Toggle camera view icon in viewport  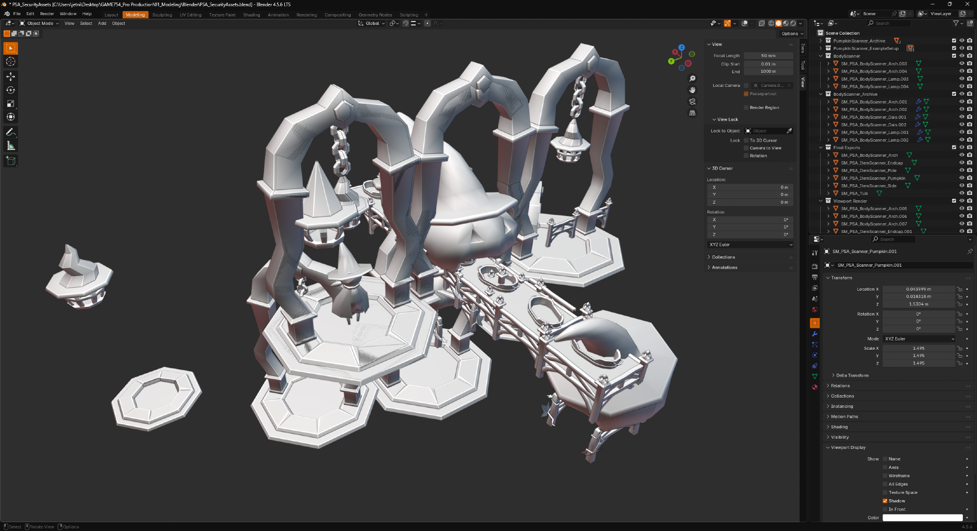[692, 102]
